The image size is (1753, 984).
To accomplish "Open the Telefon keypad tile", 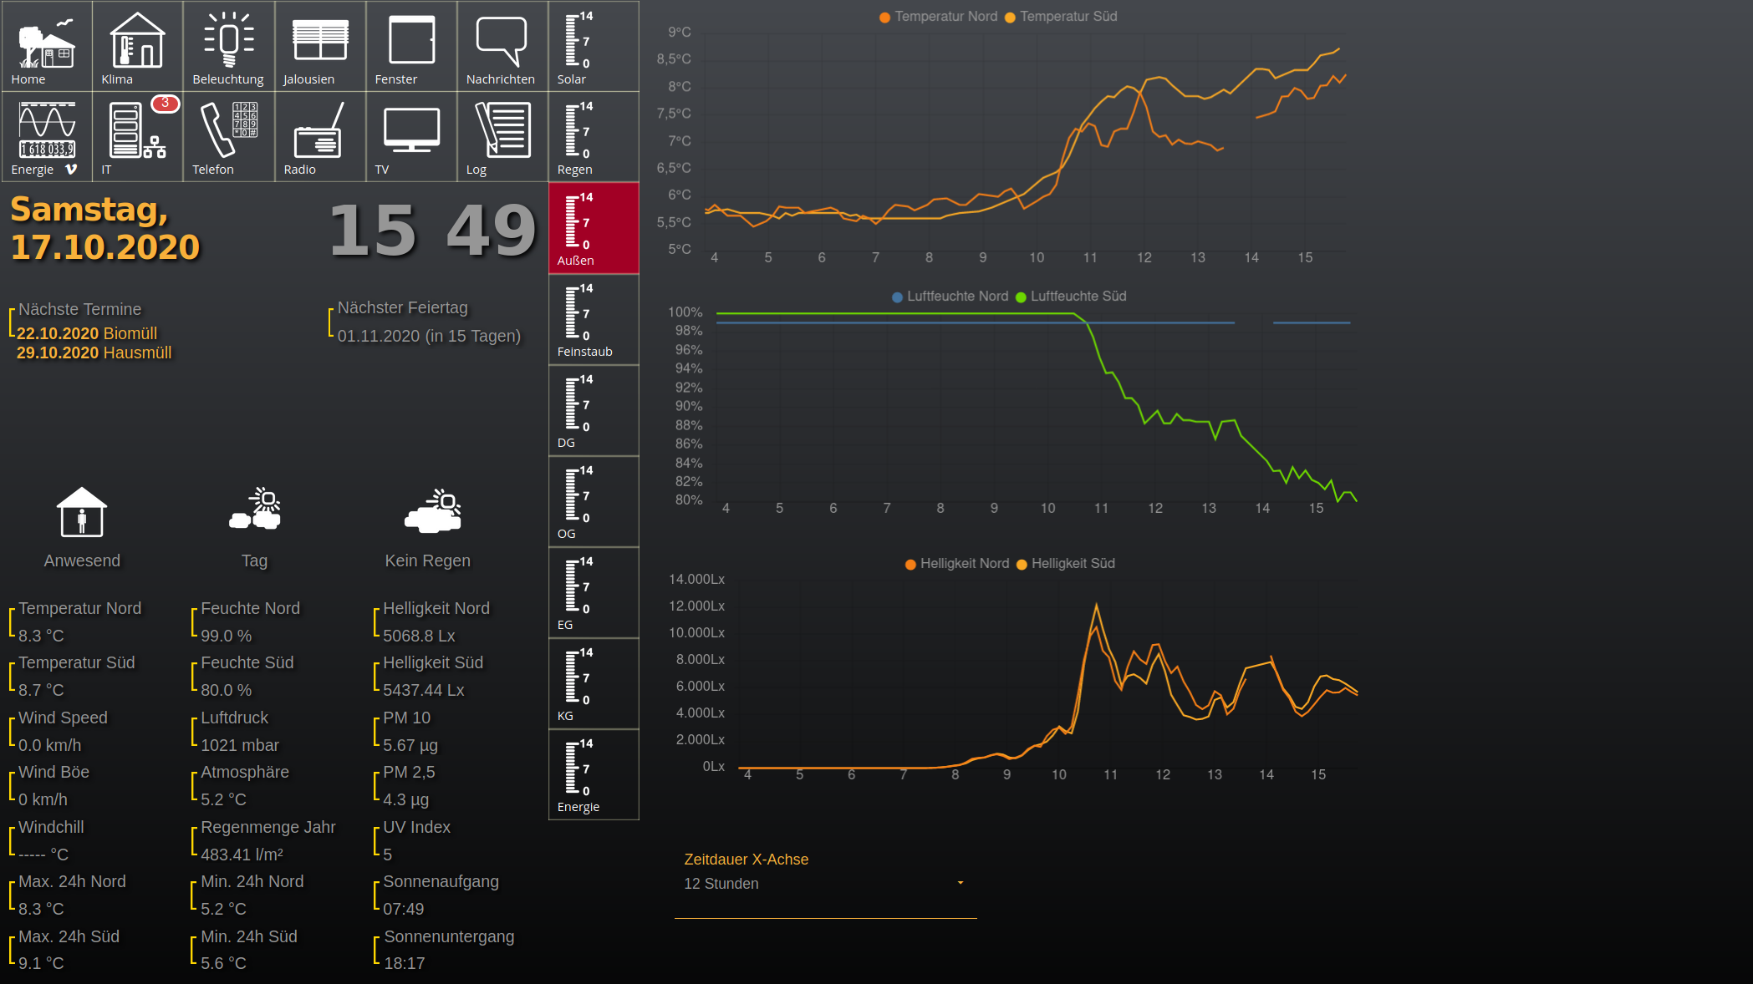I will [x=228, y=137].
